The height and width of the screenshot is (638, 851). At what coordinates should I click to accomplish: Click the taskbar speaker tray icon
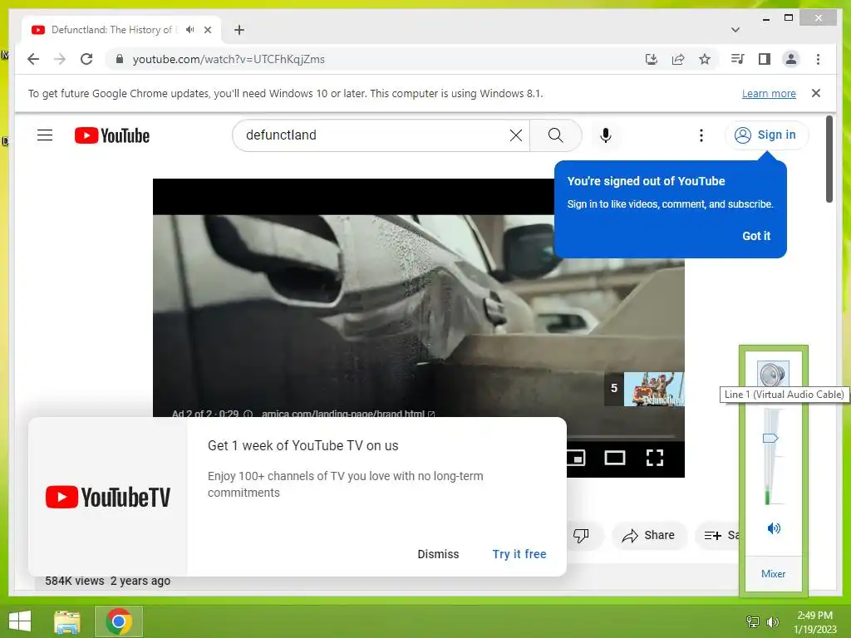point(773,621)
